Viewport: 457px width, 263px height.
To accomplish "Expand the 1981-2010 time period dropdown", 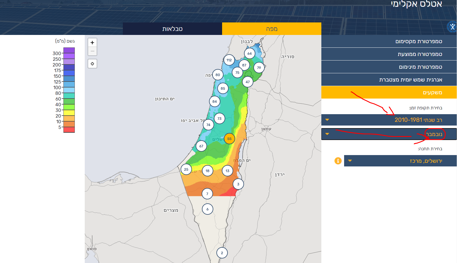I will 389,120.
